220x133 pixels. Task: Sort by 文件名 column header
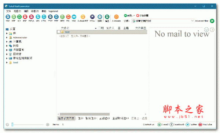(65, 28)
